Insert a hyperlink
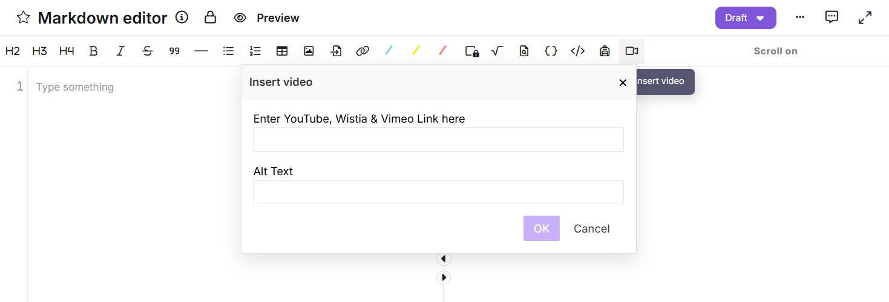889x302 pixels. [362, 51]
